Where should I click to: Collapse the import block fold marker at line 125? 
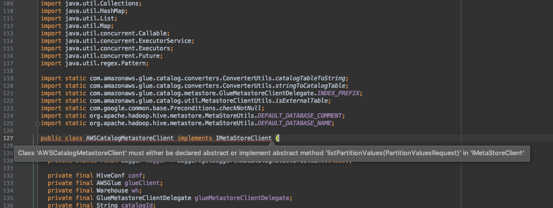38,124
